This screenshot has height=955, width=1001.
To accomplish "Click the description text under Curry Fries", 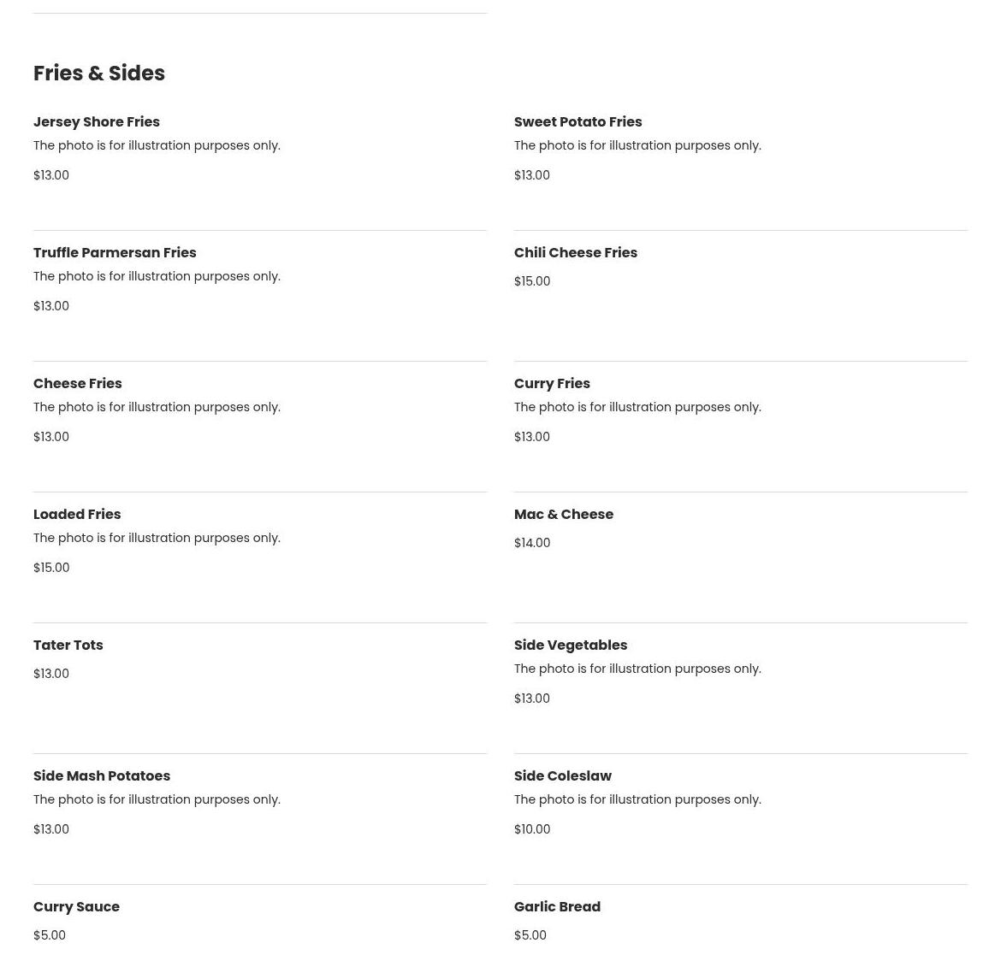I will tap(637, 407).
